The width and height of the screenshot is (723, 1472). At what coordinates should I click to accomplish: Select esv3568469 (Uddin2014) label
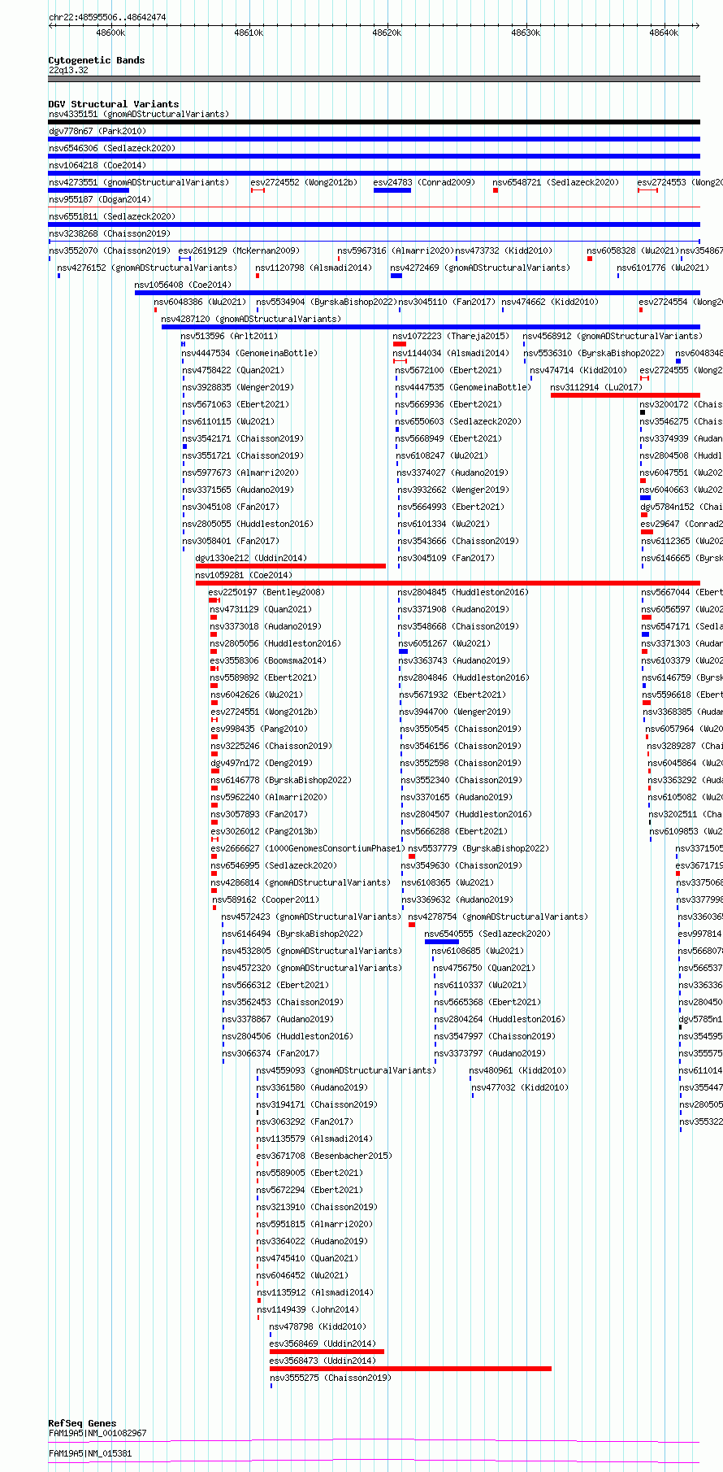[323, 1344]
